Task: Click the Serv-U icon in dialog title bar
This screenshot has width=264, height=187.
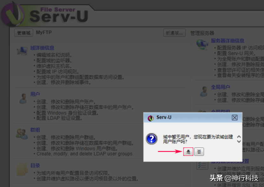Action: [151, 118]
